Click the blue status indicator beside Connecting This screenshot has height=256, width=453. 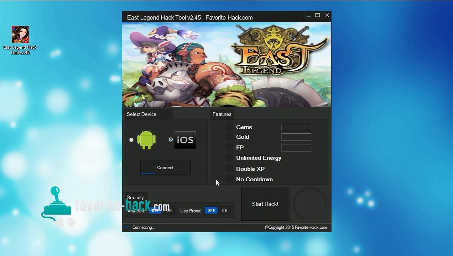127,227
